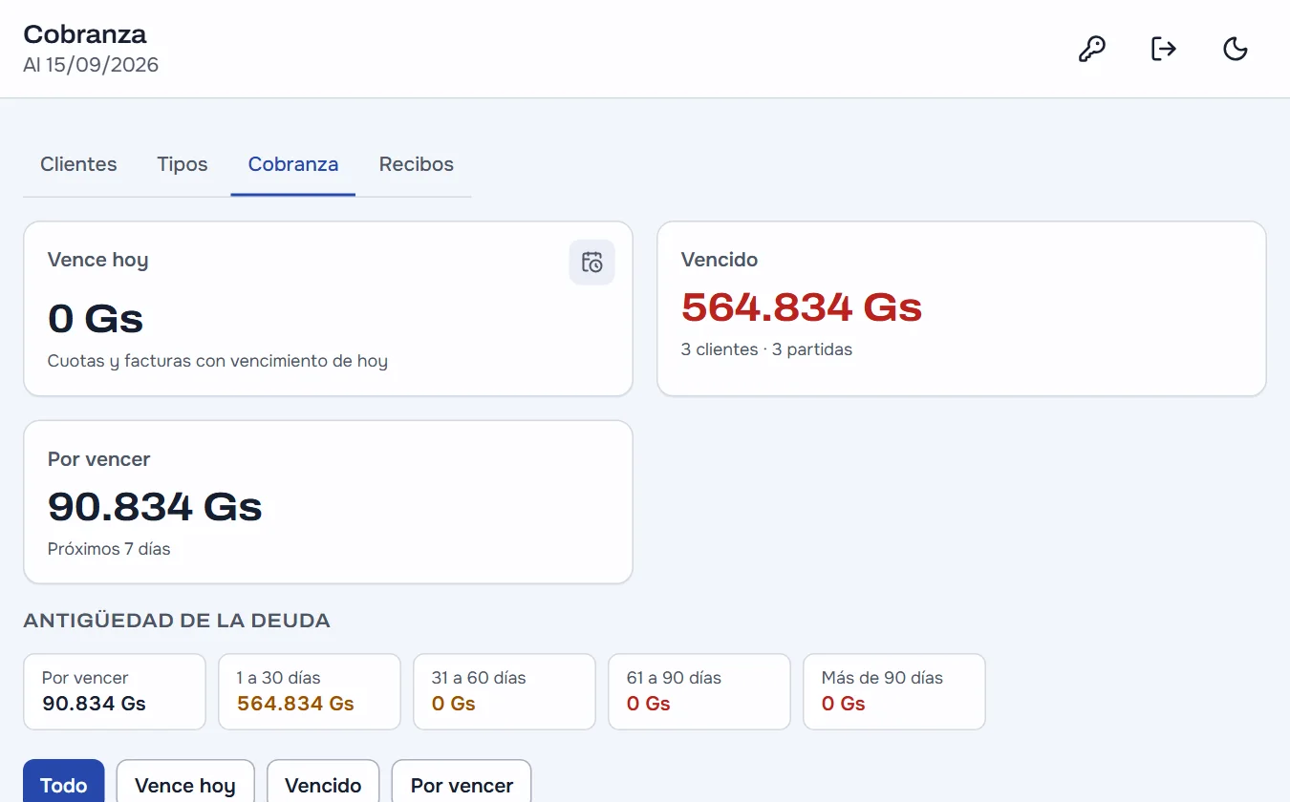Screen dimensions: 1290x802
Task: Click the Vence hoy card amount 0 Gs
Action: (96, 318)
